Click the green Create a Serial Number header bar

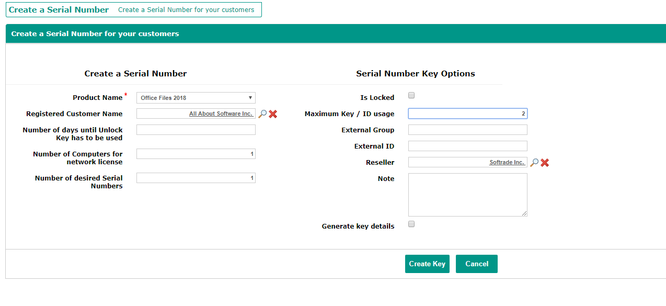pos(333,33)
